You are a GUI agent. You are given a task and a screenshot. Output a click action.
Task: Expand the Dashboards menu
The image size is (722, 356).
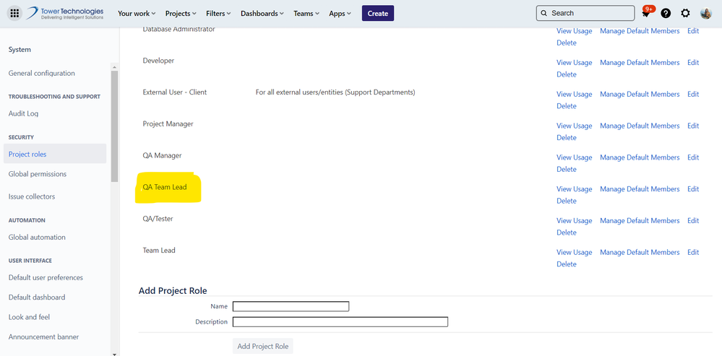(262, 13)
